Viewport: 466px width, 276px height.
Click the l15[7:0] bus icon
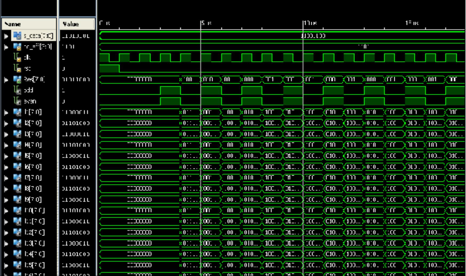tap(17, 265)
